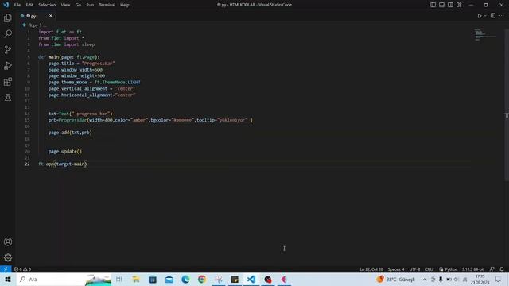Open the feedback icon in status bar
This screenshot has height=286, width=509.
coord(492,269)
